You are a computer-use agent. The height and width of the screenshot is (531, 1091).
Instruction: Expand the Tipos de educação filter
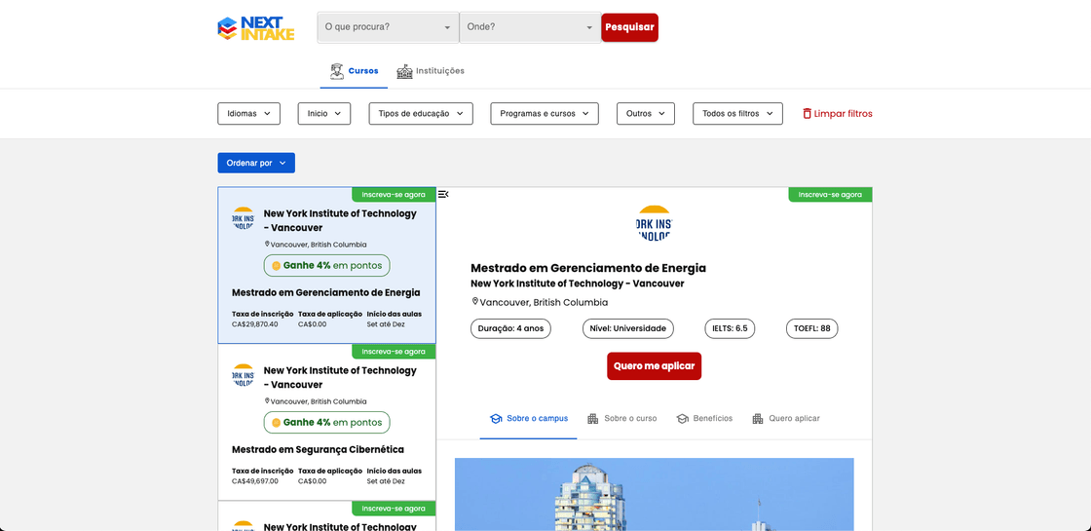click(x=421, y=113)
